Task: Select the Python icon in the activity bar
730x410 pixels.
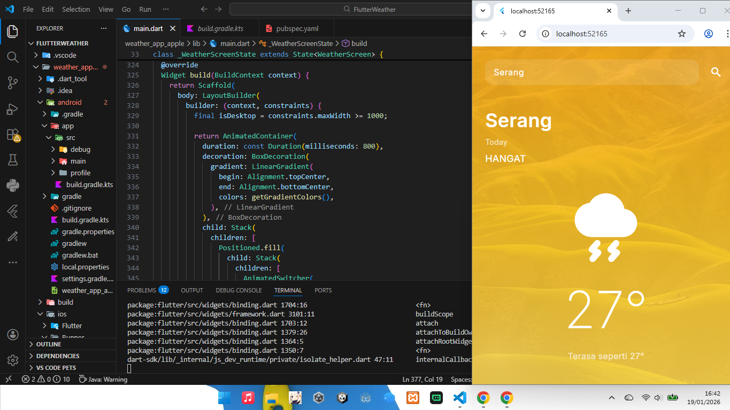Action: pyautogui.click(x=12, y=186)
